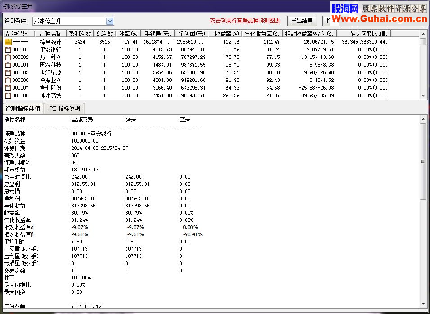Click the -90.41% value under 空头

[x=193, y=234]
